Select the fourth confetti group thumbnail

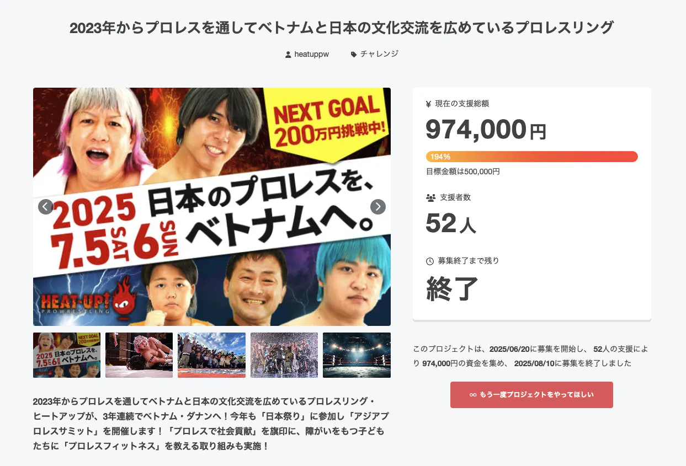click(x=284, y=355)
